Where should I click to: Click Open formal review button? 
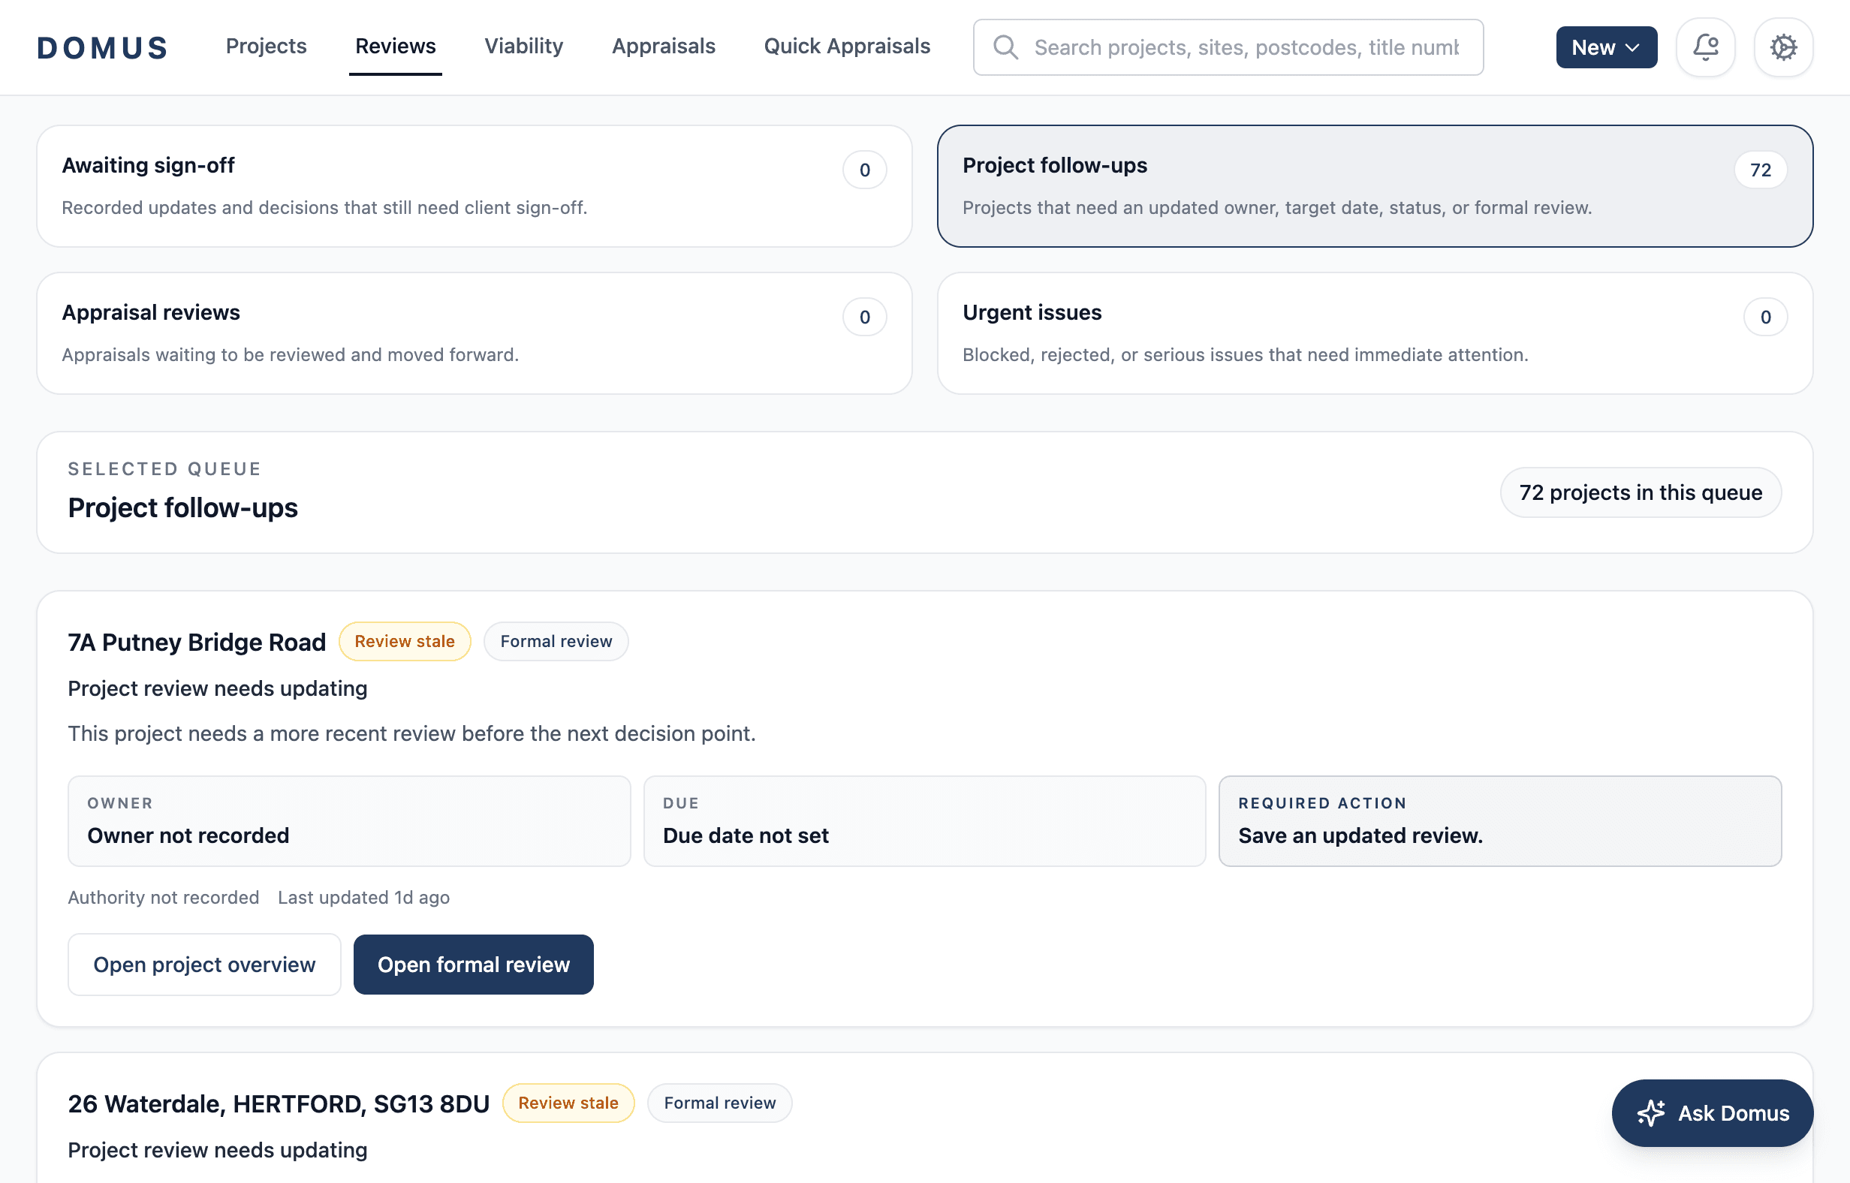tap(473, 964)
